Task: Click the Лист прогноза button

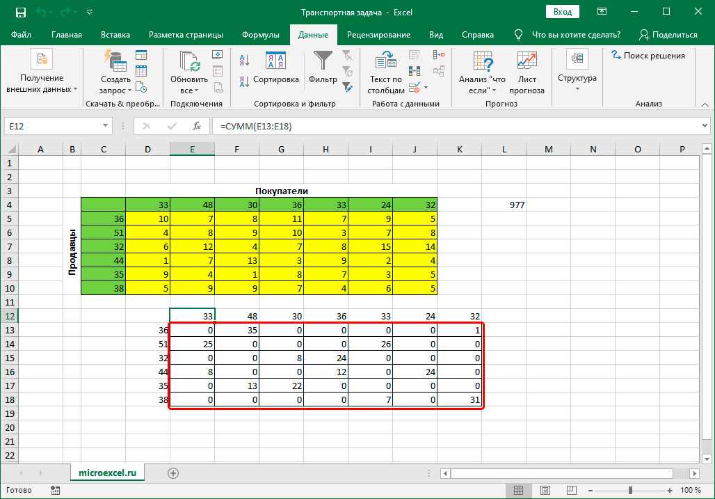Action: 527,72
